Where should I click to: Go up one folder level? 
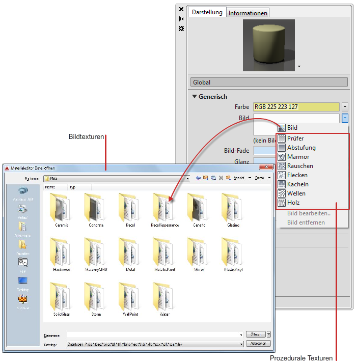[205, 178]
